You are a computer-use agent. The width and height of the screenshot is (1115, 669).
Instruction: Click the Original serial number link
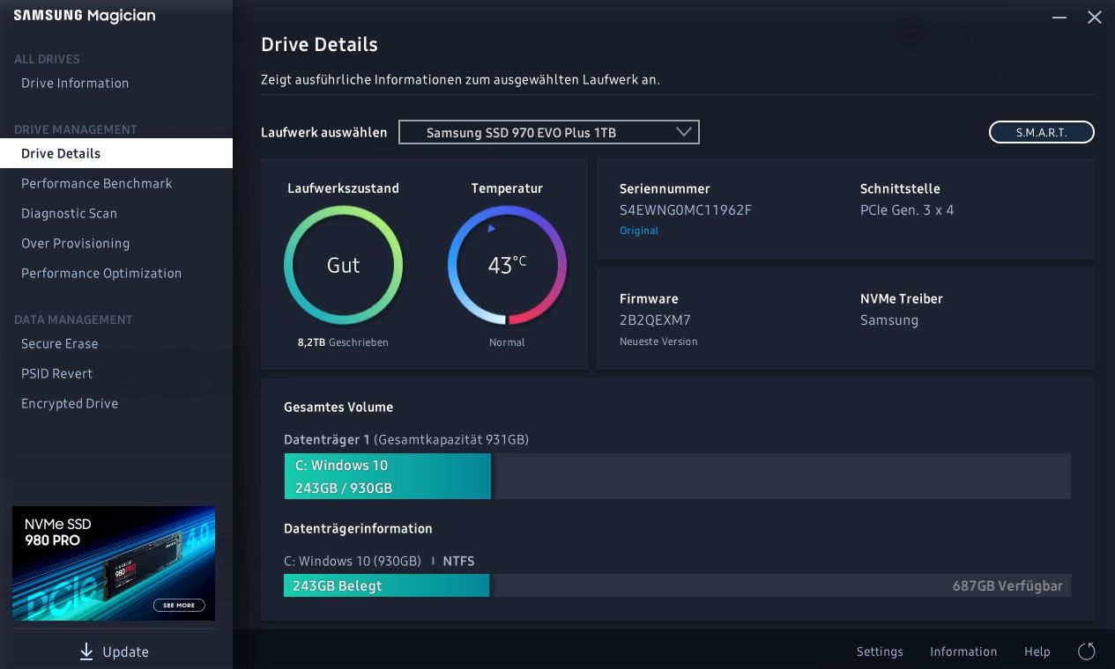pos(639,231)
